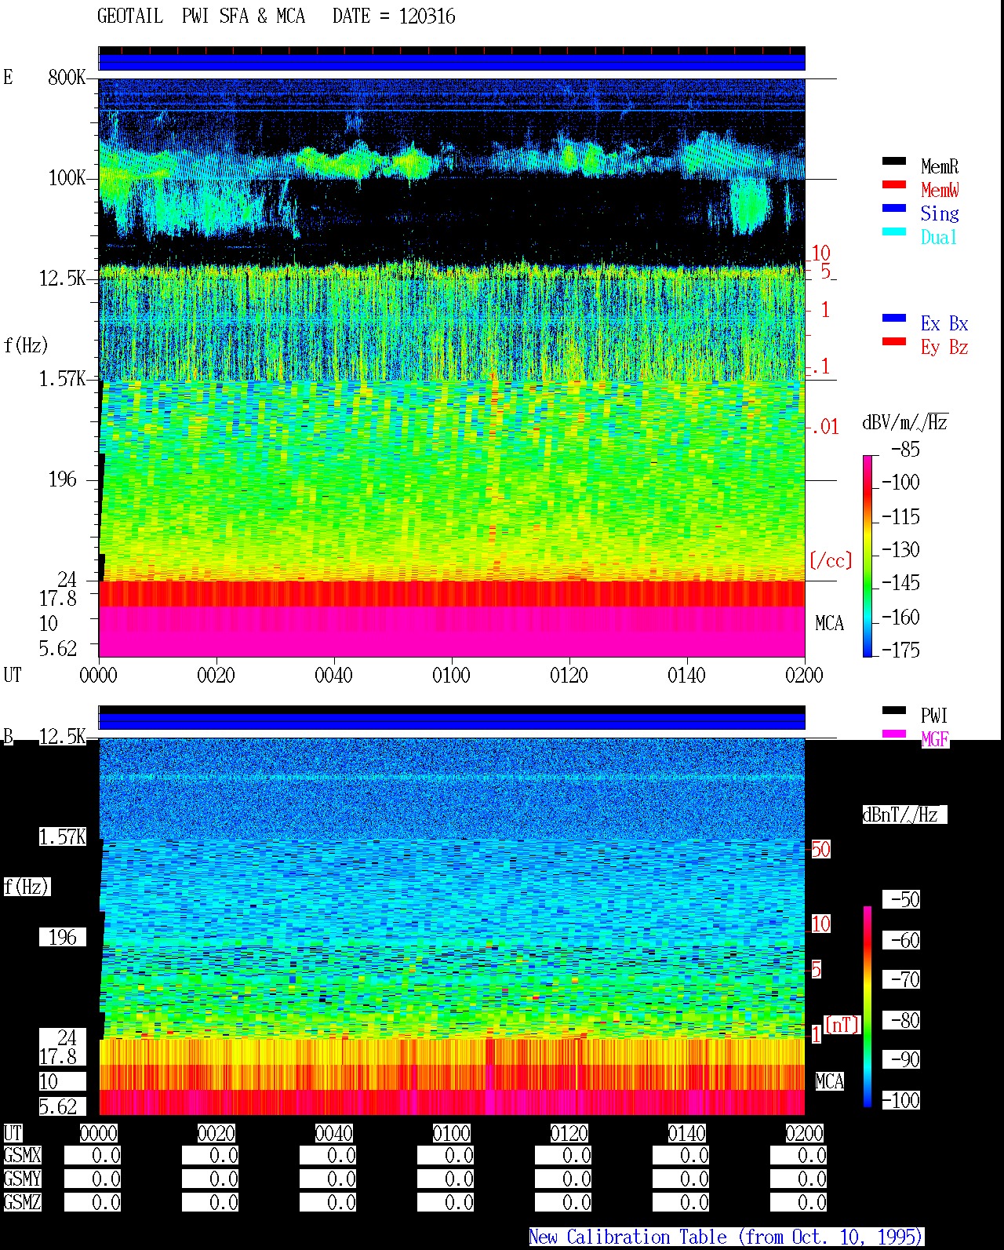Image resolution: width=1004 pixels, height=1250 pixels.
Task: Click the MCA label beside B panel
Action: pyautogui.click(x=829, y=1082)
